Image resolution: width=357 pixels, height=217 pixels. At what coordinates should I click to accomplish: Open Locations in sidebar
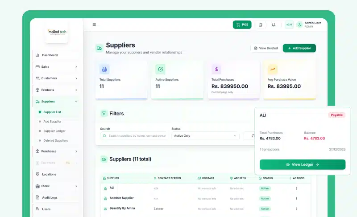pyautogui.click(x=56, y=174)
